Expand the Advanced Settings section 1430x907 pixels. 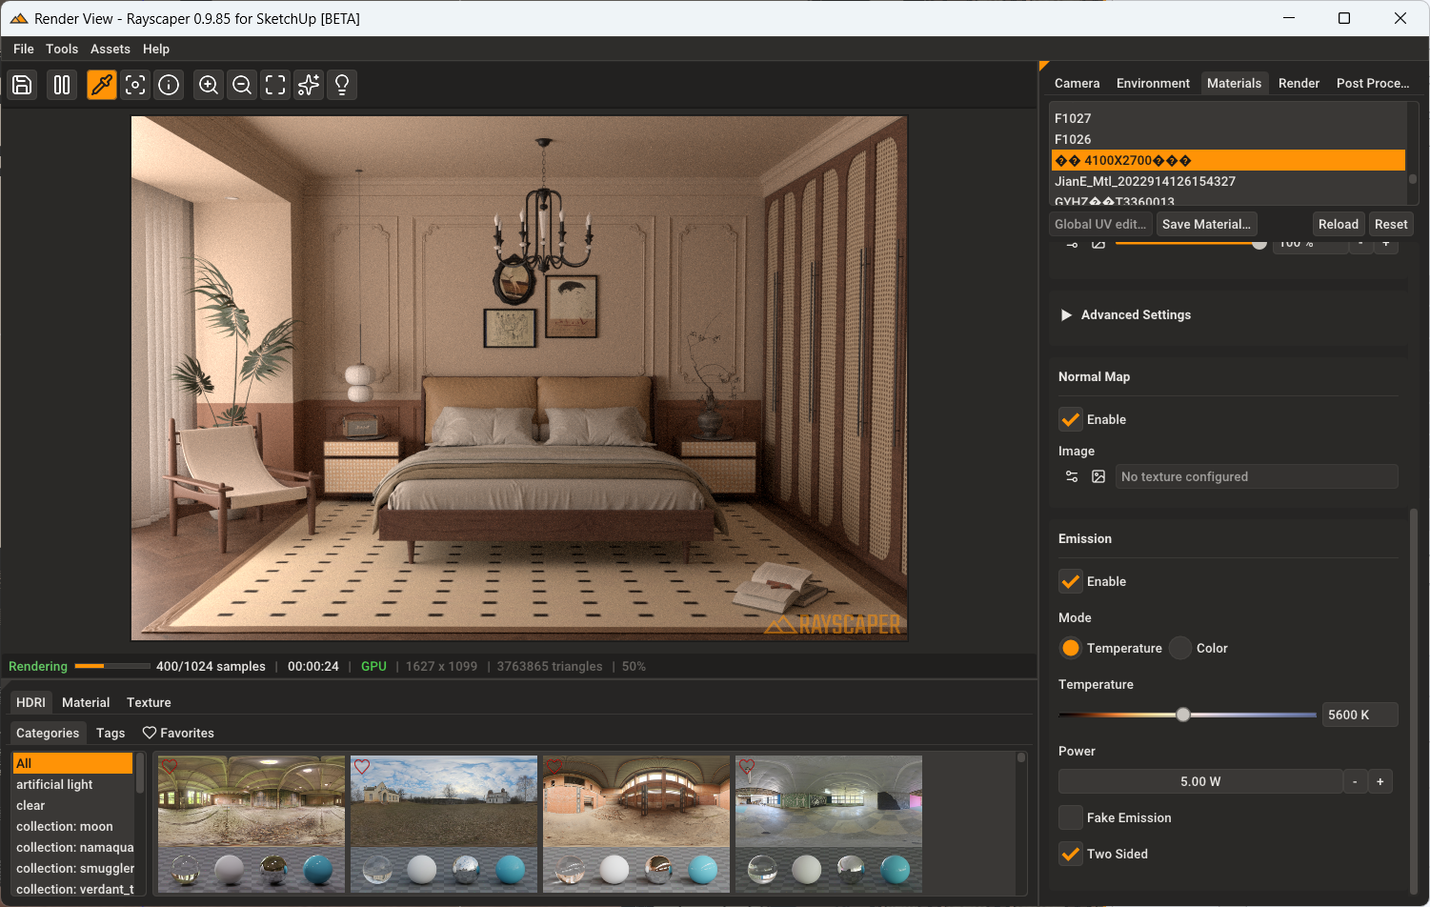[1066, 315]
